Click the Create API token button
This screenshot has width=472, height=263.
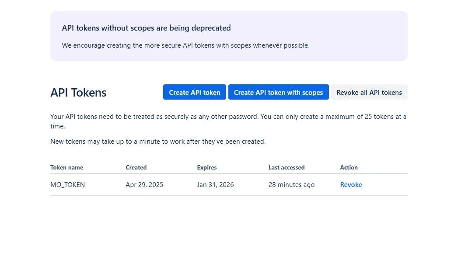point(194,92)
